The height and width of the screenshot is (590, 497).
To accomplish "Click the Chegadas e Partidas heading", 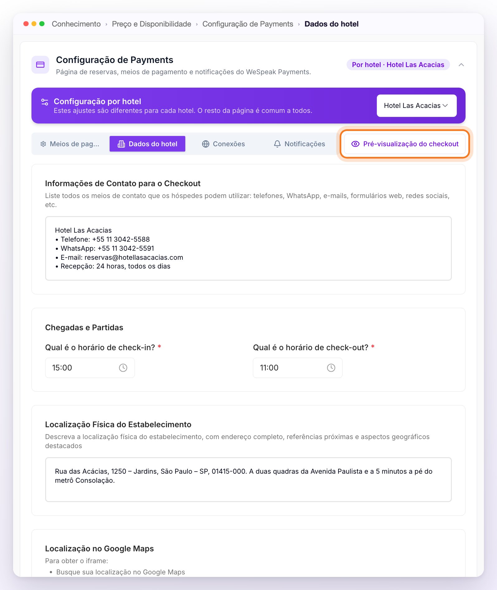I will click(x=84, y=327).
